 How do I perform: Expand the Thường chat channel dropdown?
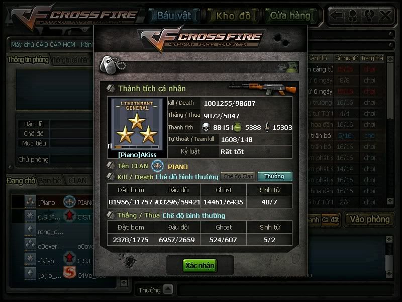pos(168,290)
